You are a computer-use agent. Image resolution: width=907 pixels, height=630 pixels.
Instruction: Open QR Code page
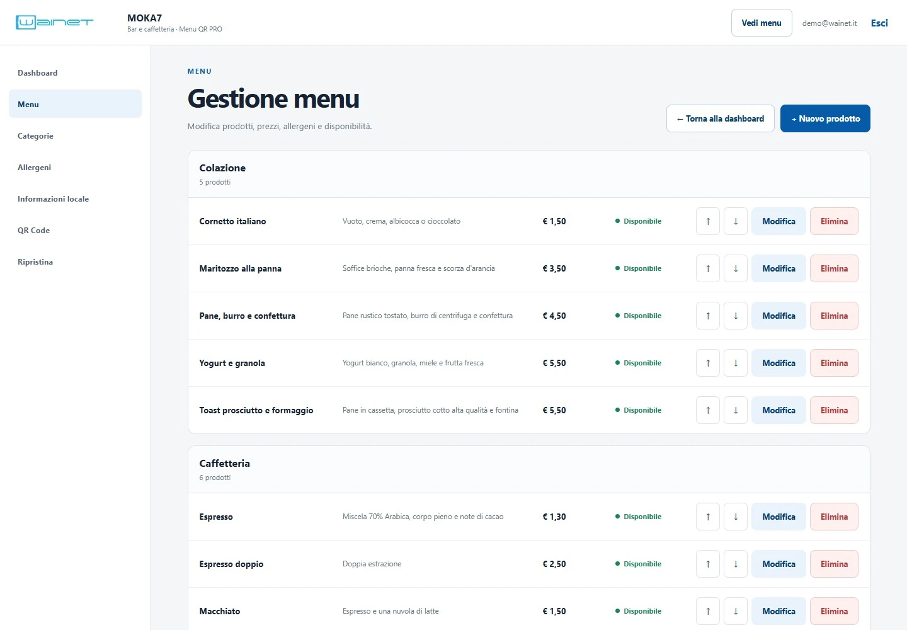(75, 231)
